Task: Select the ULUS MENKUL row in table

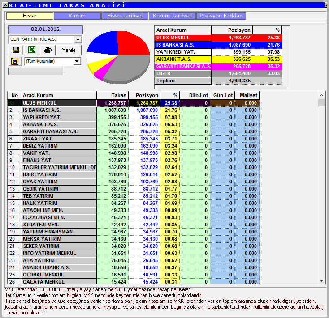Action: coord(134,103)
